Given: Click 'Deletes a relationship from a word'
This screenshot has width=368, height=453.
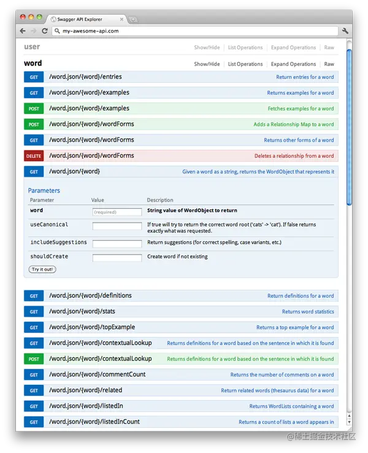Looking at the screenshot, I should [x=294, y=156].
